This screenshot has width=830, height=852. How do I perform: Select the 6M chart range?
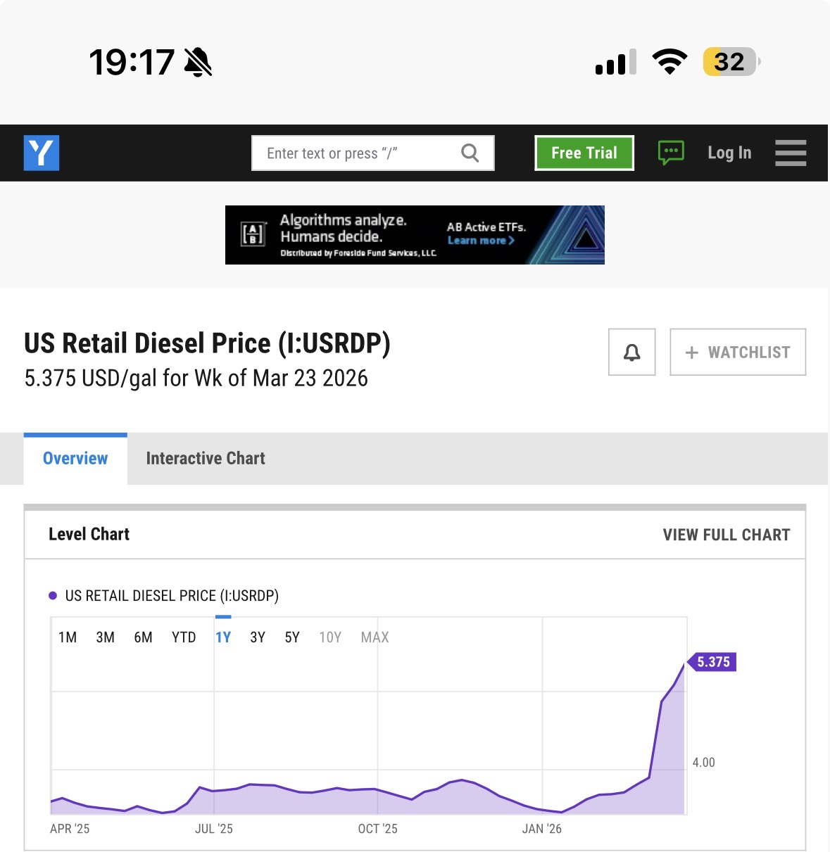(x=143, y=637)
